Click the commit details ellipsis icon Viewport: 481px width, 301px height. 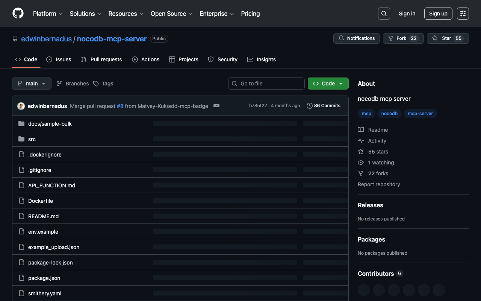tap(216, 106)
